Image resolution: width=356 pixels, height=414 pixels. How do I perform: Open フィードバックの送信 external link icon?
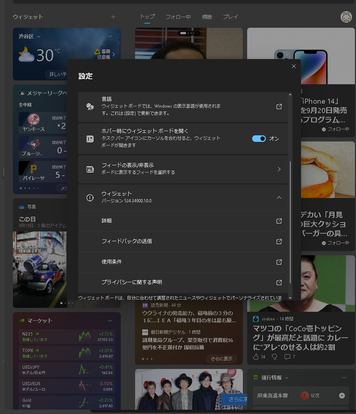pyautogui.click(x=278, y=242)
